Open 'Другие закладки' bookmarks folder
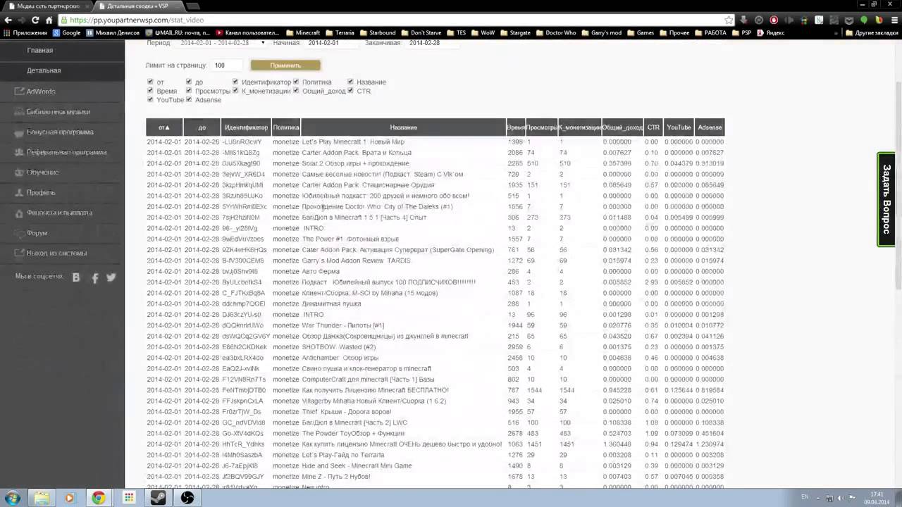This screenshot has width=902, height=507. click(x=872, y=33)
